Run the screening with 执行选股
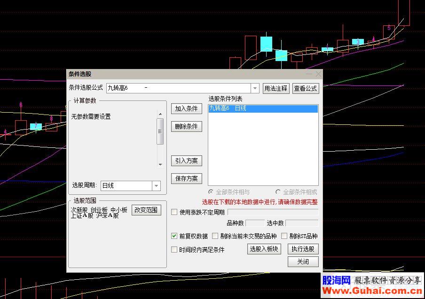Image resolution: width=425 pixels, height=299 pixels. tap(303, 249)
